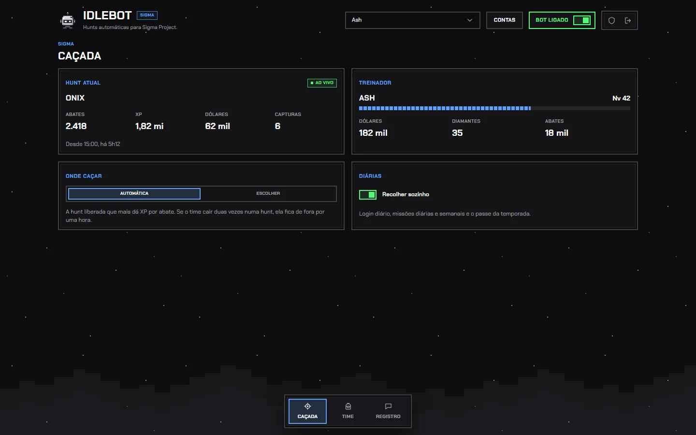696x435 pixels.
Task: Open the TIME bottom tab
Action: [x=348, y=411]
